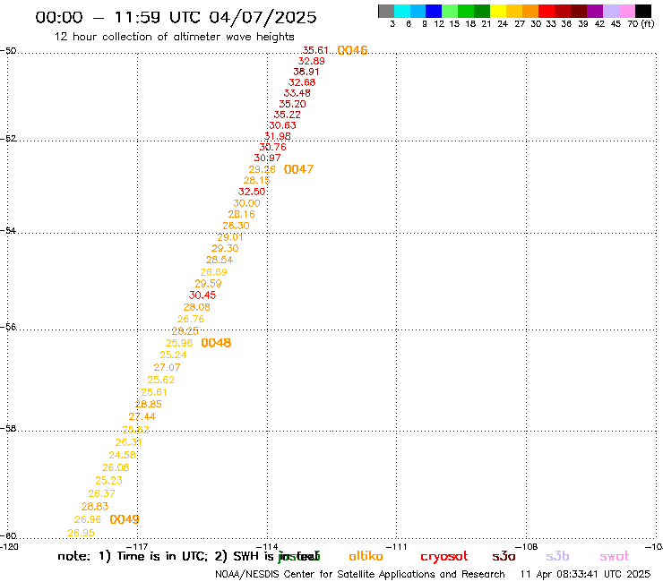Screen dimensions: 663x582
Task: Click the subtitle '12 hour collection of altimeter wave heights'
Action: pos(174,37)
